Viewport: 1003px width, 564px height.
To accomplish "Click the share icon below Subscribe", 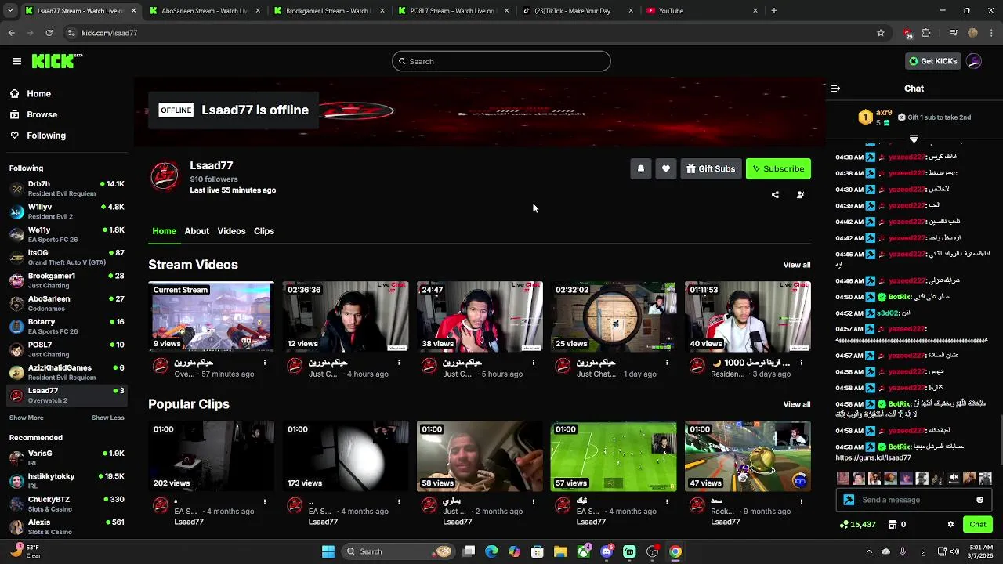I will pos(775,195).
